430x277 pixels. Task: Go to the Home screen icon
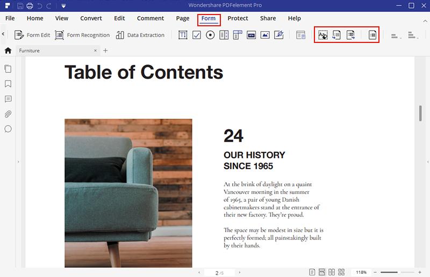pyautogui.click(x=8, y=50)
